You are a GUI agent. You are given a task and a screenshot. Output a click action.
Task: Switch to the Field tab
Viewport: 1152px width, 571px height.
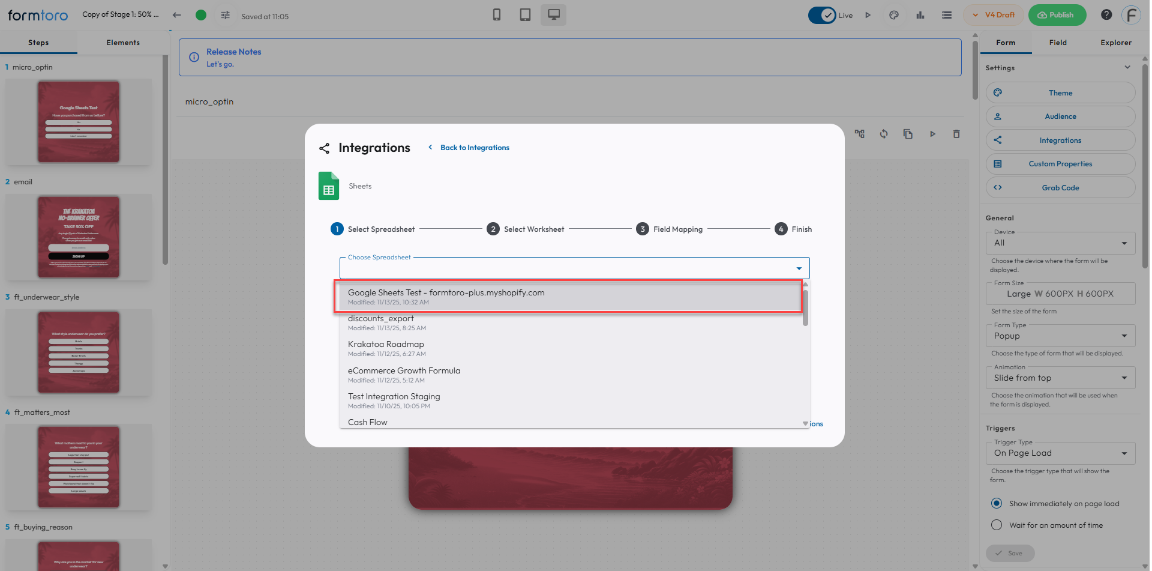[1058, 43]
